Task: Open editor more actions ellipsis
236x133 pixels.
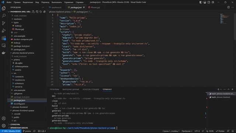Action: tap(232, 7)
